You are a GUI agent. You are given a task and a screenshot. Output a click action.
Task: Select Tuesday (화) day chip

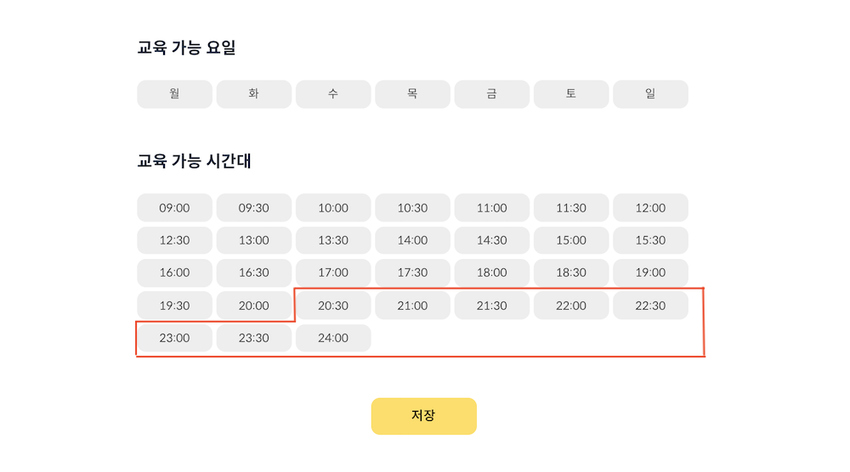(x=254, y=94)
